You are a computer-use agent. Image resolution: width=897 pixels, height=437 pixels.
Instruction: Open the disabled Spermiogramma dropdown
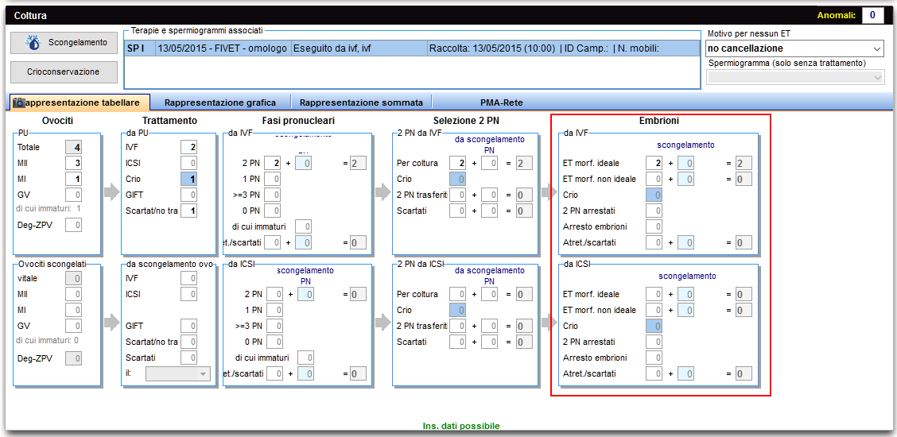pyautogui.click(x=878, y=78)
